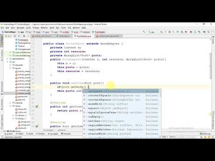Screen dimensions: 215x161
Task: Expand the mipmap folder in project tree
Action: tap(10, 103)
